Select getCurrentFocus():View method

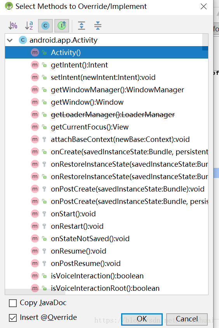106,127
